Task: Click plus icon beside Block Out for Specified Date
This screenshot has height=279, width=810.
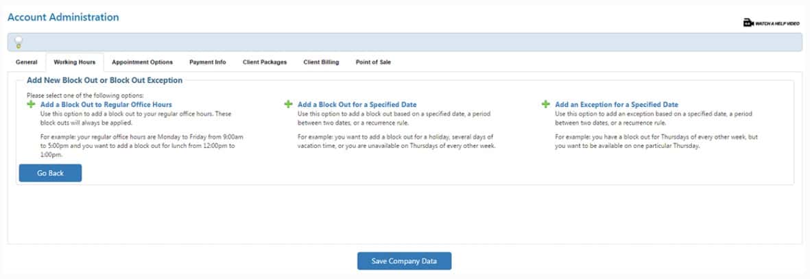Action: (x=289, y=104)
